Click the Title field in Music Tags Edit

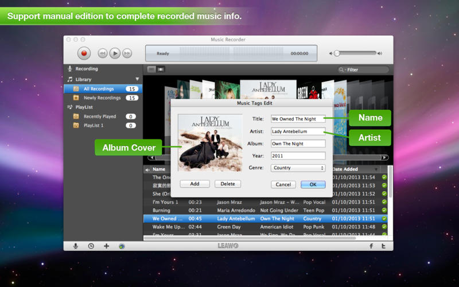click(298, 119)
